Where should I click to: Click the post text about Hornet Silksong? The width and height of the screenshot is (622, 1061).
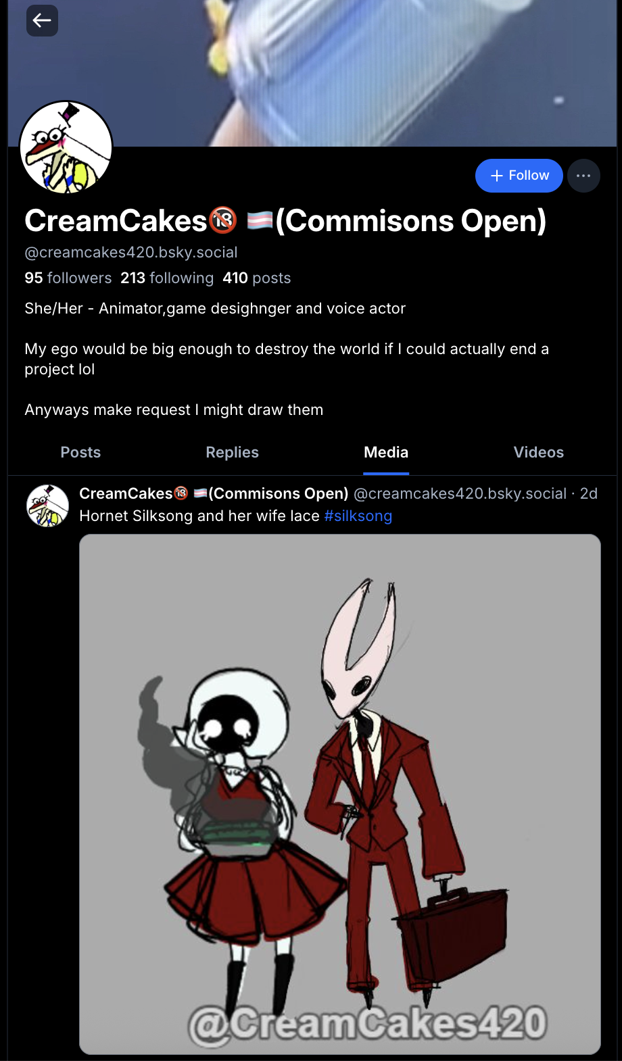[199, 516]
